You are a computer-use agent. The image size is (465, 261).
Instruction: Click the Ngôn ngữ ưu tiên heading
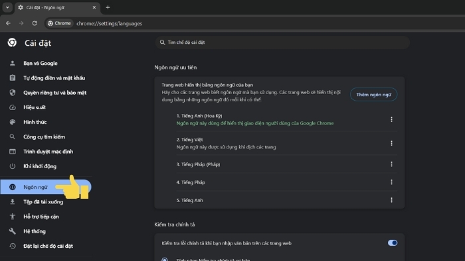[175, 68]
